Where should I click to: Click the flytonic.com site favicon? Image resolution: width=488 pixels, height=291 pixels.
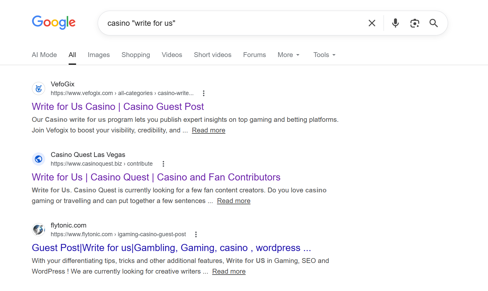38,229
